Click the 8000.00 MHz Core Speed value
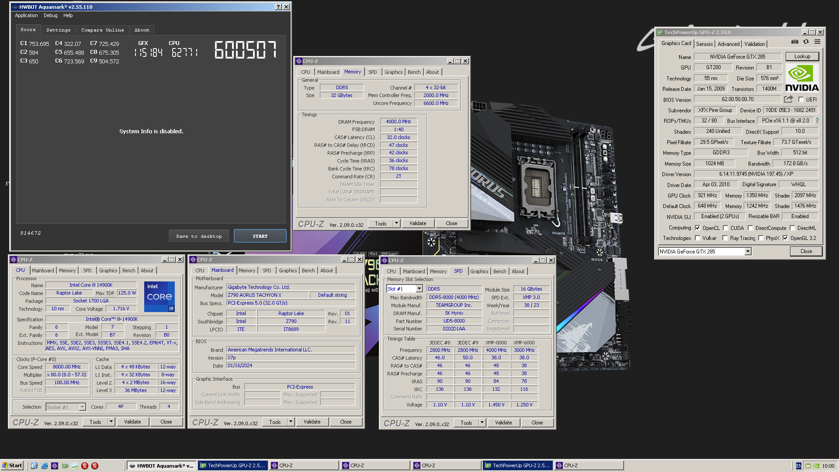839x472 pixels. [x=66, y=367]
